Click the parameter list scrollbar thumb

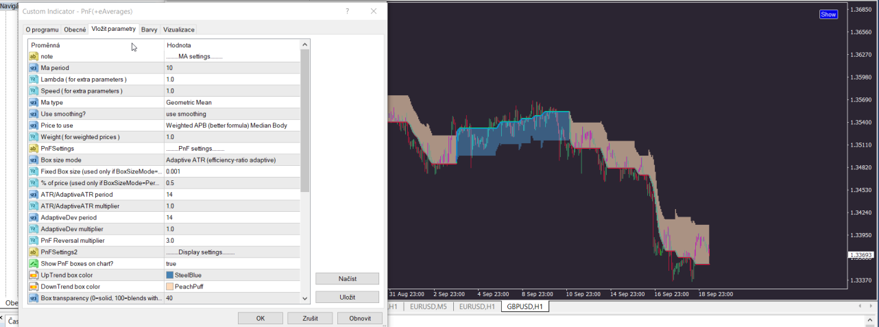(305, 120)
